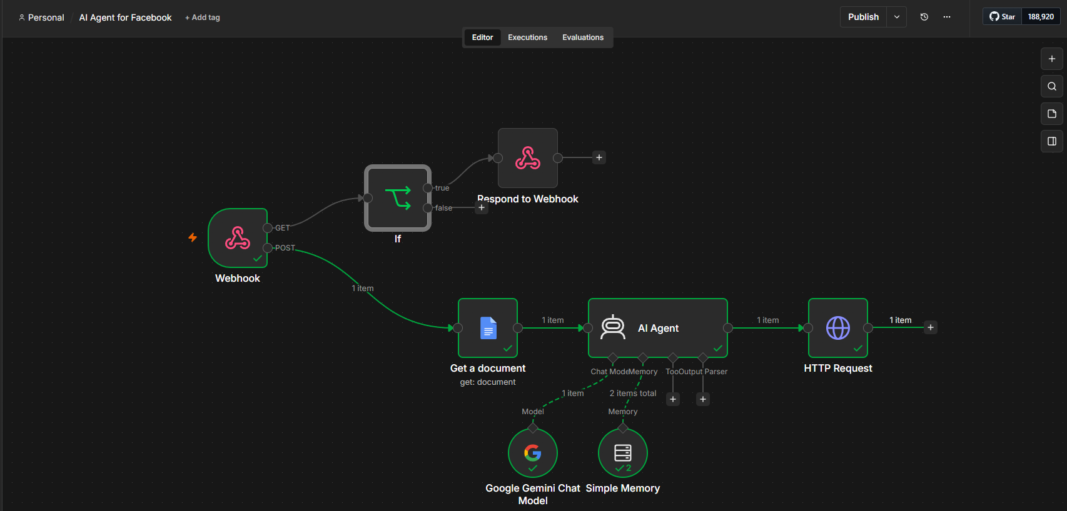Click the Webhook GET output connector
The height and width of the screenshot is (511, 1067).
pyautogui.click(x=268, y=228)
